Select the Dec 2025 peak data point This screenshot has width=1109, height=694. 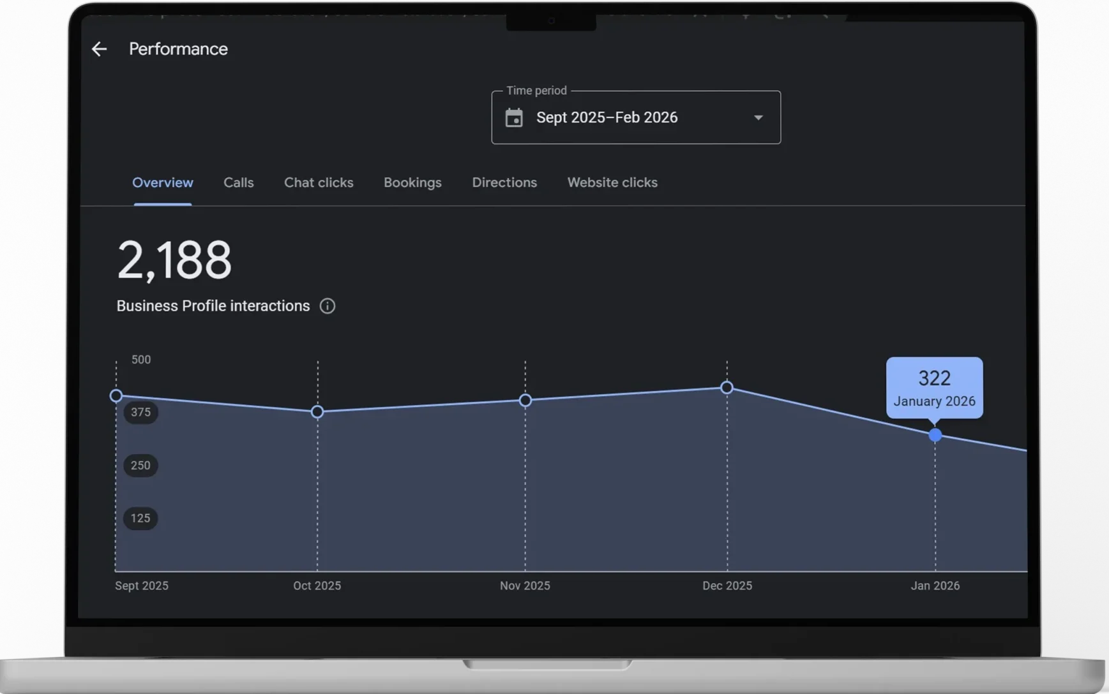[x=727, y=388]
